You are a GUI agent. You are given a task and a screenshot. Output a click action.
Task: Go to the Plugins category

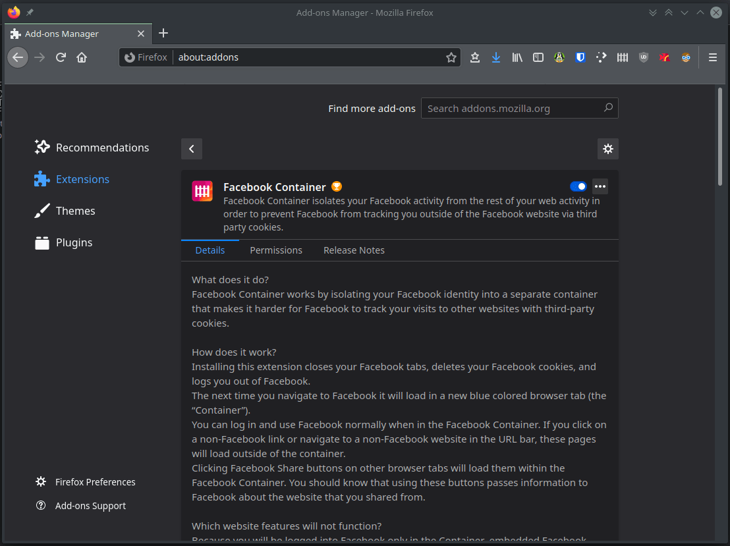point(64,242)
